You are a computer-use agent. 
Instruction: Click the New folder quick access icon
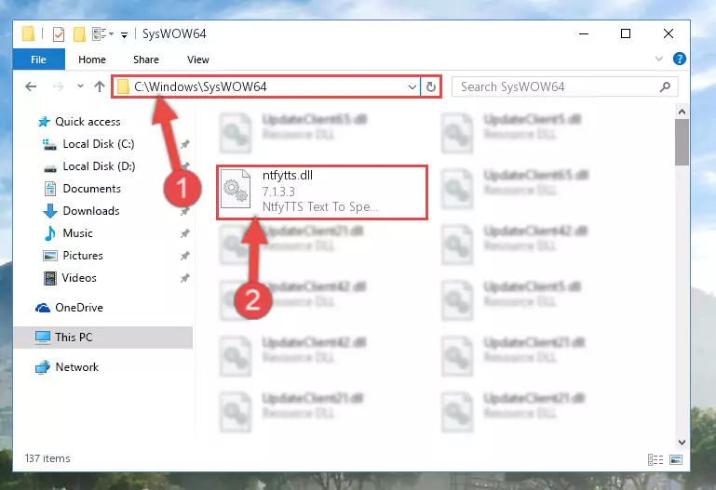(x=79, y=34)
